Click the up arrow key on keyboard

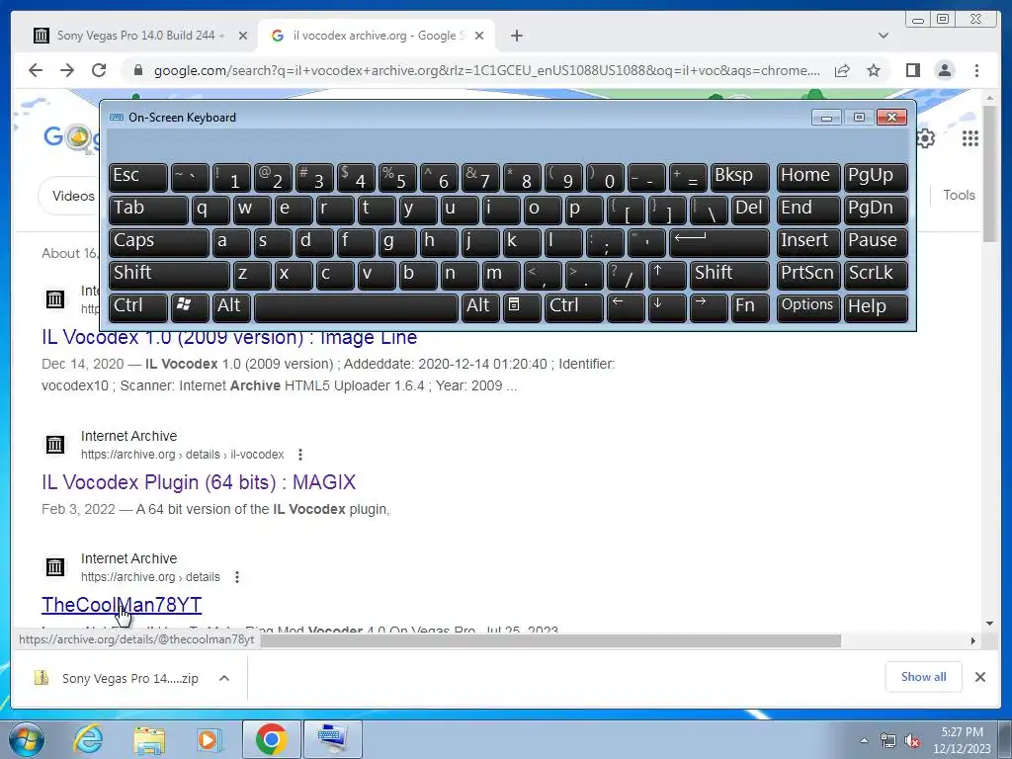[667, 275]
